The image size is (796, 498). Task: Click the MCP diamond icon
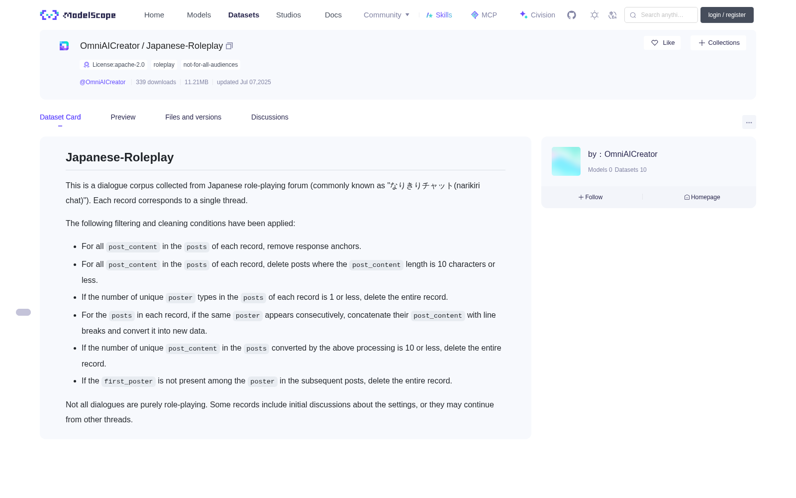point(475,15)
